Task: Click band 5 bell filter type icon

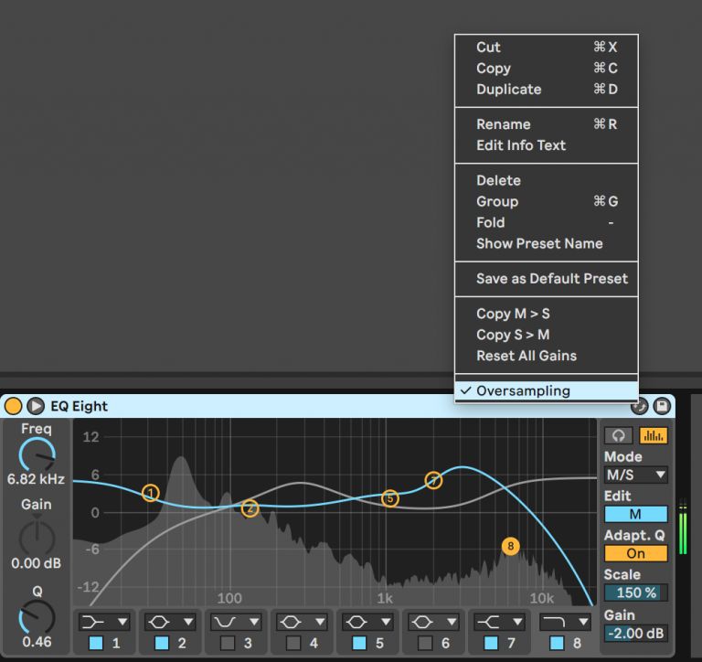Action: (x=356, y=622)
